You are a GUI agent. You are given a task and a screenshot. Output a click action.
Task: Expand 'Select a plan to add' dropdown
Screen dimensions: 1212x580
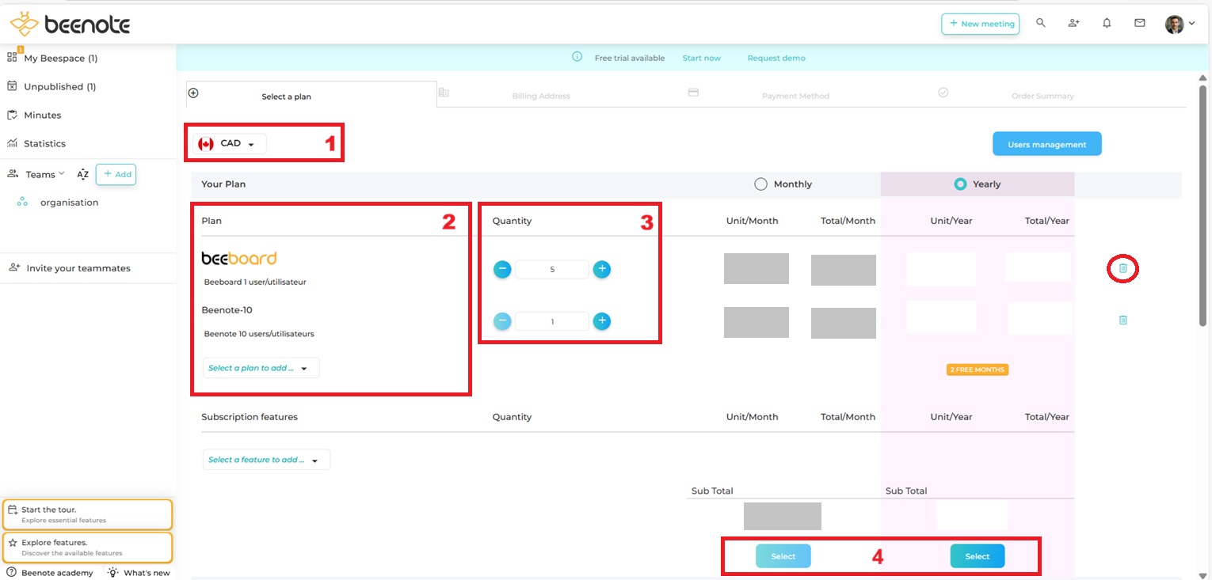click(x=261, y=368)
